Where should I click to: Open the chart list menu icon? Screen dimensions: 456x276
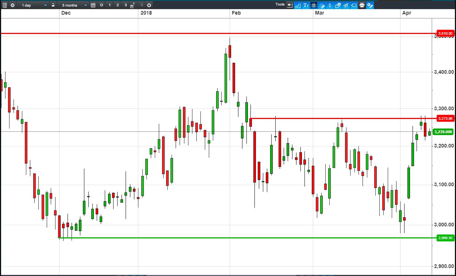(x=5, y=5)
